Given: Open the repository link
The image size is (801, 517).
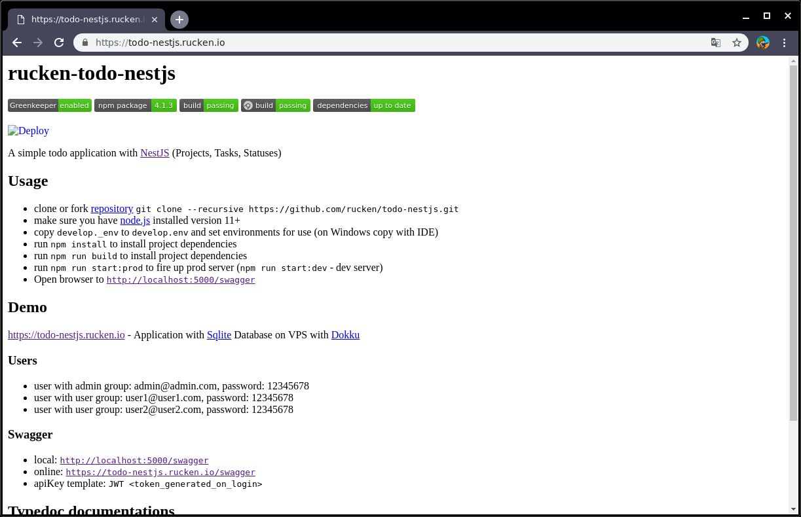Looking at the screenshot, I should [x=112, y=208].
